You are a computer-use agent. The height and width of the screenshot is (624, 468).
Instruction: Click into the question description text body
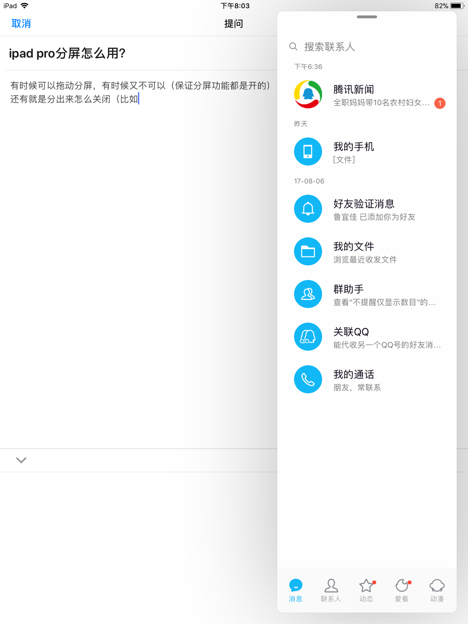[x=140, y=92]
